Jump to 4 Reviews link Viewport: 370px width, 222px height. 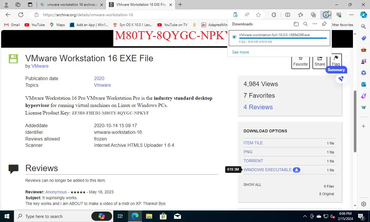click(258, 107)
